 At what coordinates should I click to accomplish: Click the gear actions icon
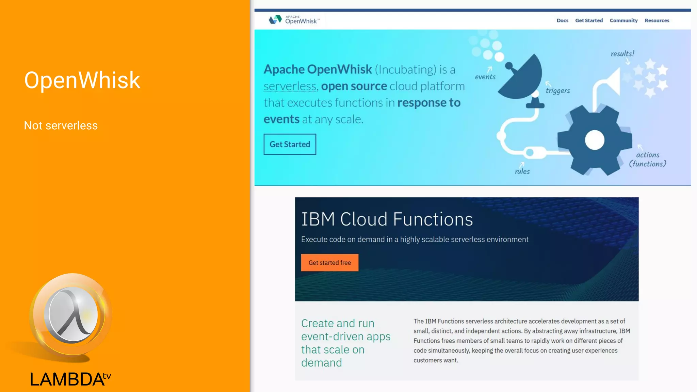(595, 140)
